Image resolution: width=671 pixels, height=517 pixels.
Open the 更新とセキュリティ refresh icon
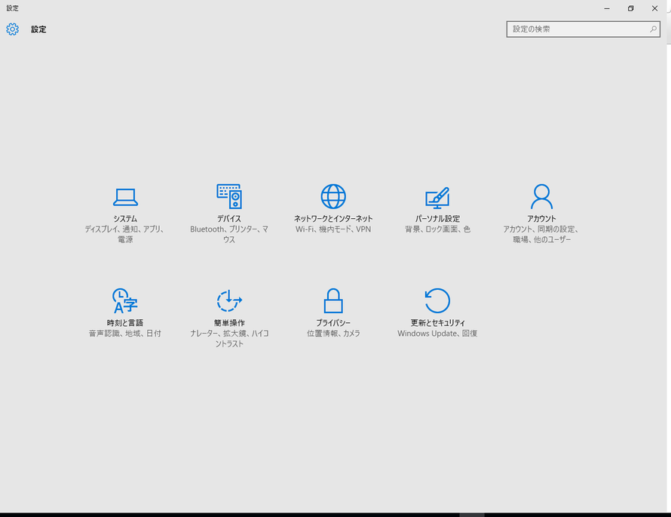tap(437, 300)
